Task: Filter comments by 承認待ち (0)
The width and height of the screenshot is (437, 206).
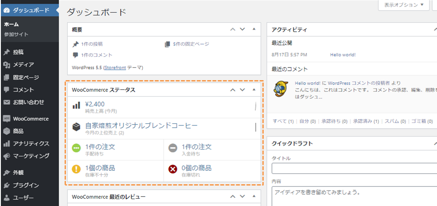Action: [334, 121]
